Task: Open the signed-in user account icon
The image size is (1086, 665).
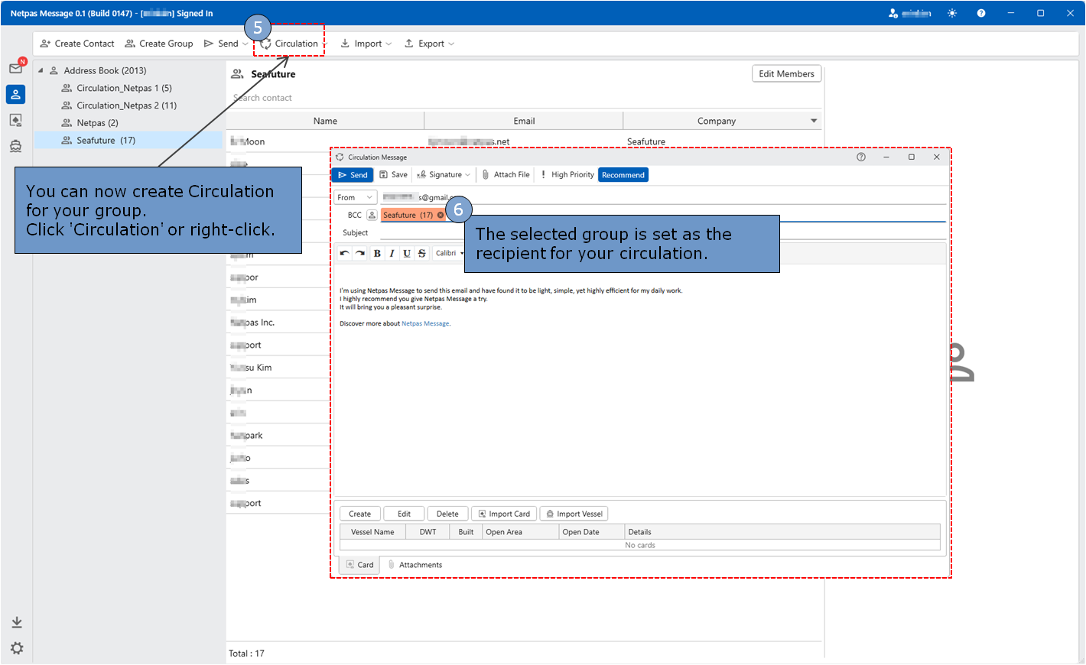Action: click(893, 13)
